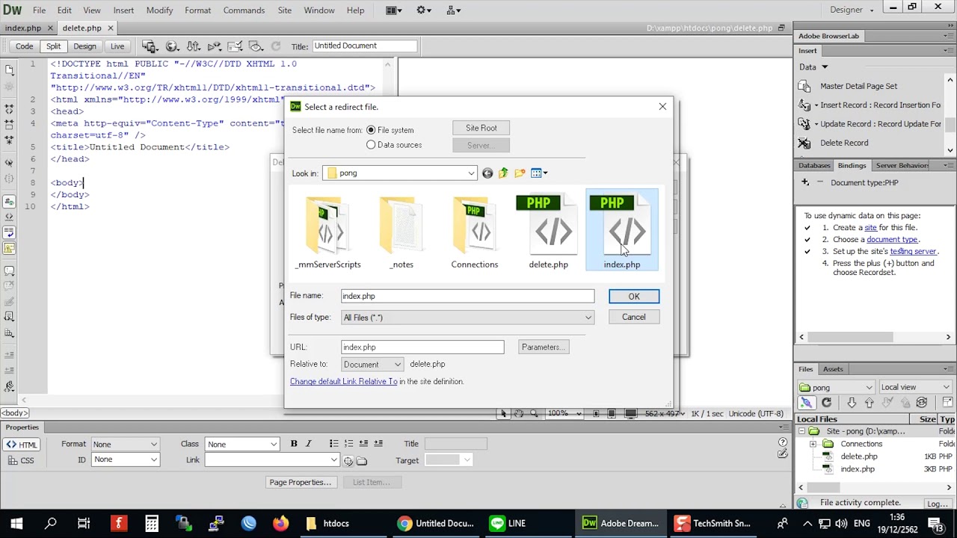Switch to Assets tab
The image size is (957, 538).
[833, 369]
